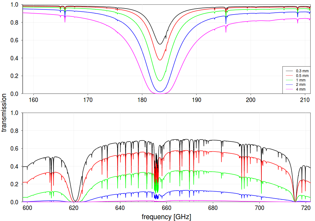The width and height of the screenshot is (315, 221).
Task: Click the "190" frequency tick label
Action: pyautogui.click(x=197, y=100)
